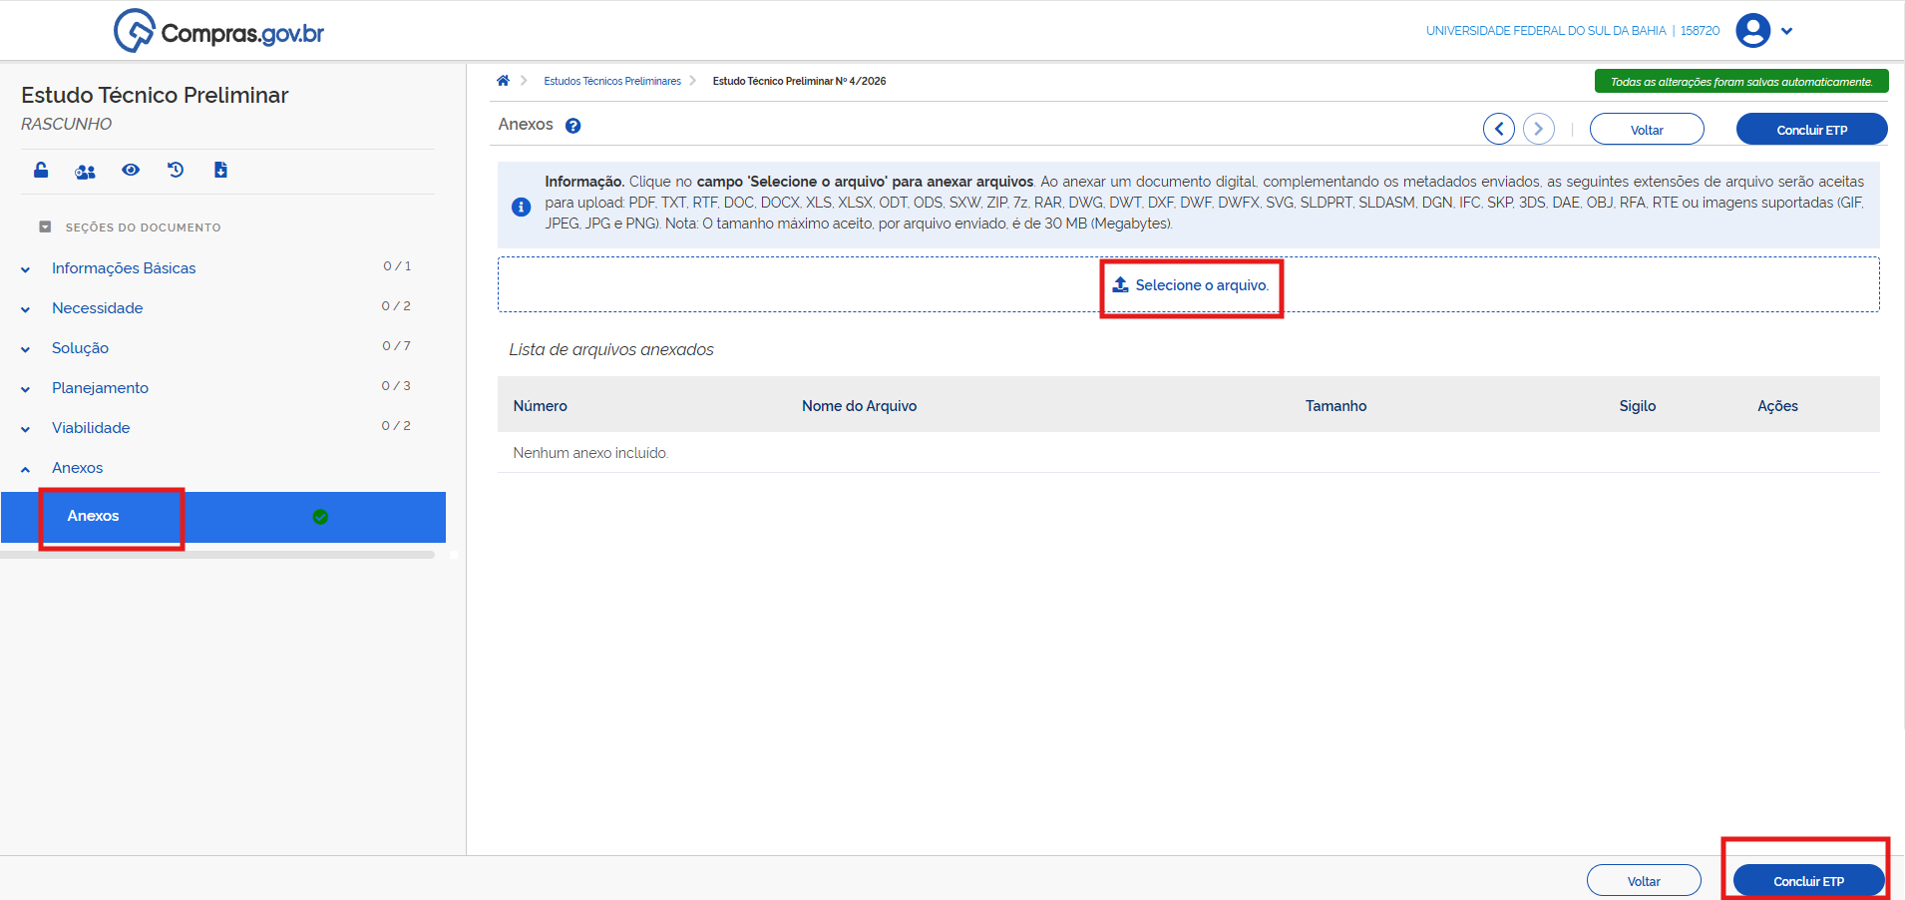Screen dimensions: 1905x900
Task: Click Selecione o arquivo upload area
Action: tap(1191, 285)
